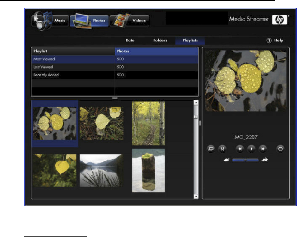Image resolution: width=297 pixels, height=237 pixels.
Task: Click the vertical pane splitter handle
Action: coord(200,123)
